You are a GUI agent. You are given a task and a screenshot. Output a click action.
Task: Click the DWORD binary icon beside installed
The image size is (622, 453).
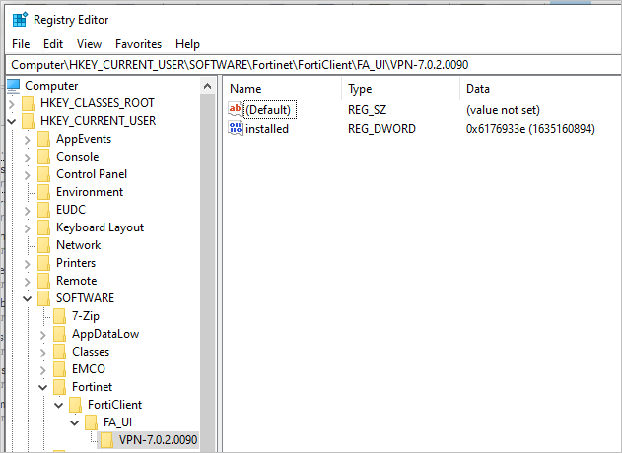(x=236, y=128)
